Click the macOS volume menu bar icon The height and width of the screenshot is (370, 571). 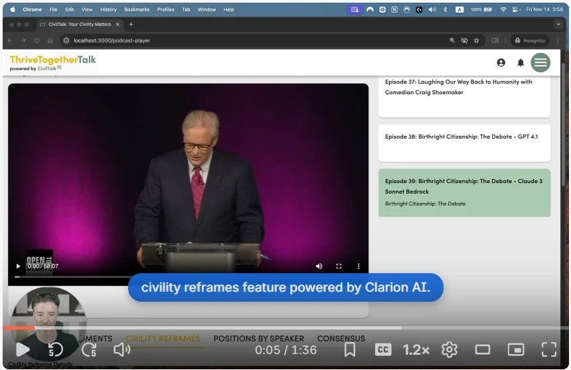pyautogui.click(x=432, y=9)
